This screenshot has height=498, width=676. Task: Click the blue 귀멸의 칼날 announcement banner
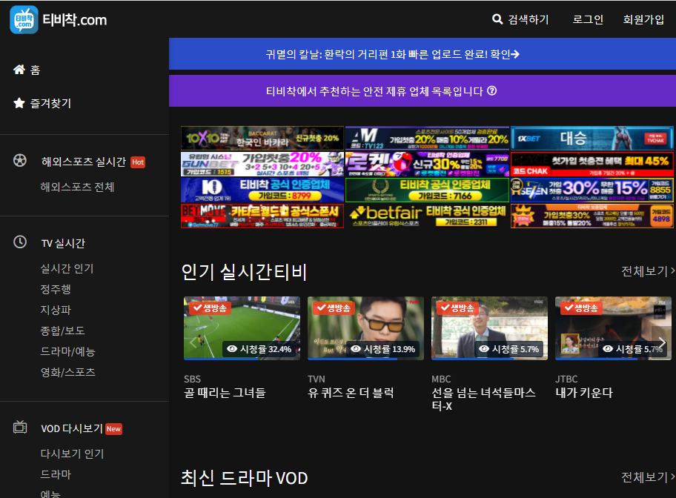coord(422,54)
